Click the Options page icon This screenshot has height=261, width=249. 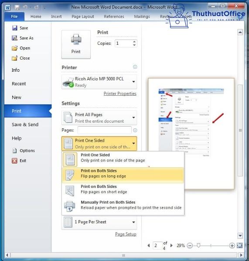pyautogui.click(x=15, y=151)
